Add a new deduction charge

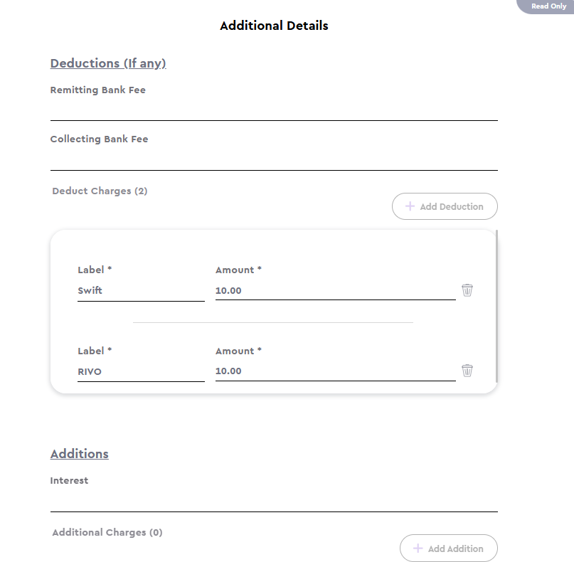pos(445,206)
